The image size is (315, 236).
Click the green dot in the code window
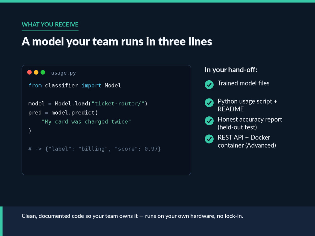click(43, 72)
